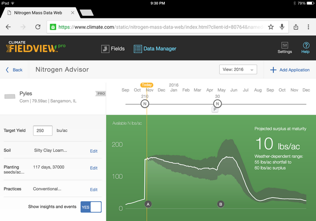Click Projected surplus at maturity label

click(x=280, y=129)
